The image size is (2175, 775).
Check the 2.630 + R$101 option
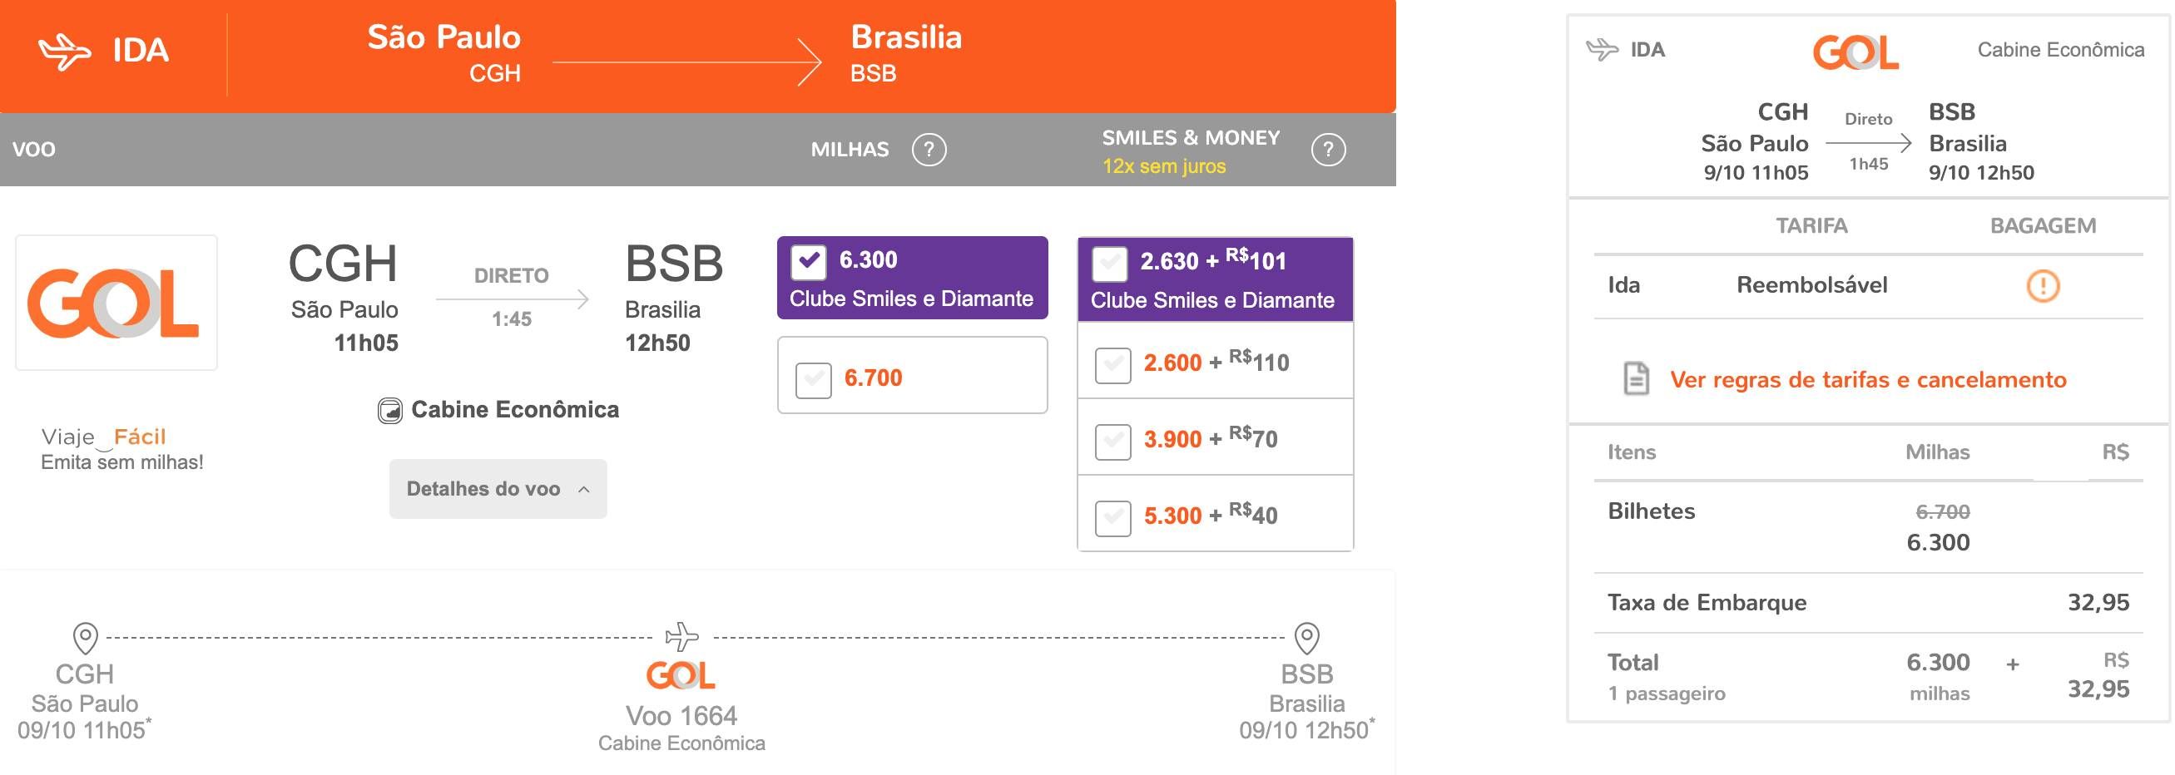tap(1108, 264)
